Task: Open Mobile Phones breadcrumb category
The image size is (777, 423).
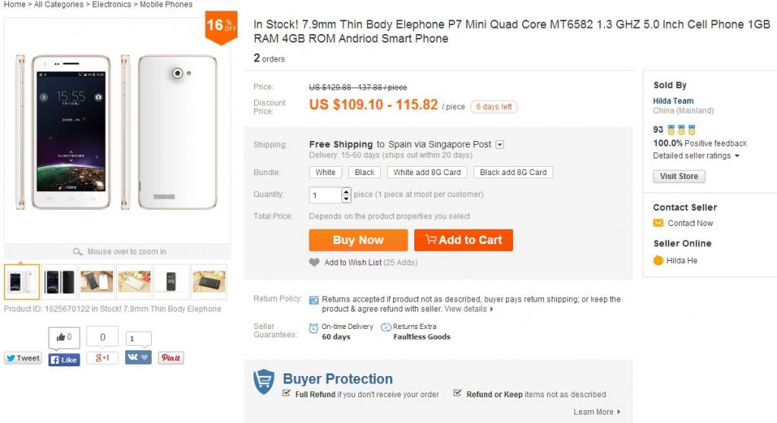Action: click(x=165, y=5)
